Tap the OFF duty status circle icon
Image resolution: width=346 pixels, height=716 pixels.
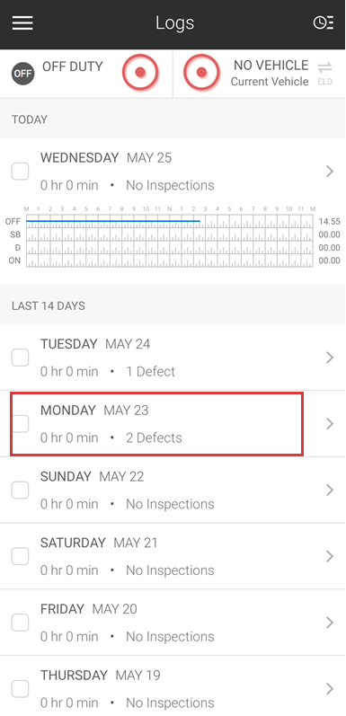tap(22, 74)
